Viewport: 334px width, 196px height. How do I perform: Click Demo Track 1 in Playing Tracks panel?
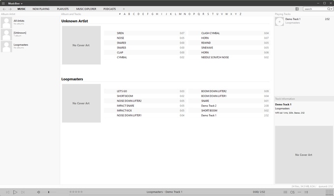(x=304, y=22)
